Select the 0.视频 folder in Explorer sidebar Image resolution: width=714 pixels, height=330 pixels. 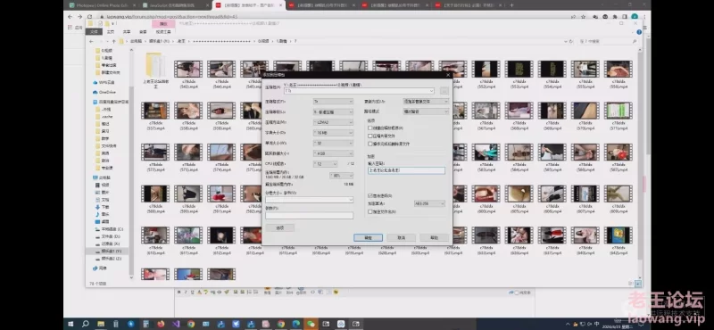click(104, 51)
